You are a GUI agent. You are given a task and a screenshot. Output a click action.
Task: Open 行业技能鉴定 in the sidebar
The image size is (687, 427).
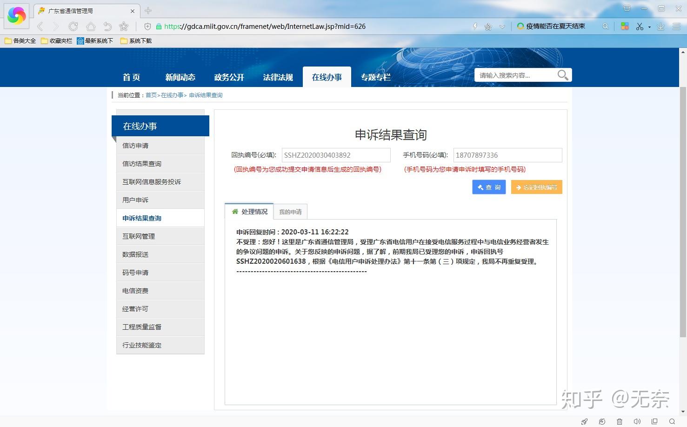[160, 345]
